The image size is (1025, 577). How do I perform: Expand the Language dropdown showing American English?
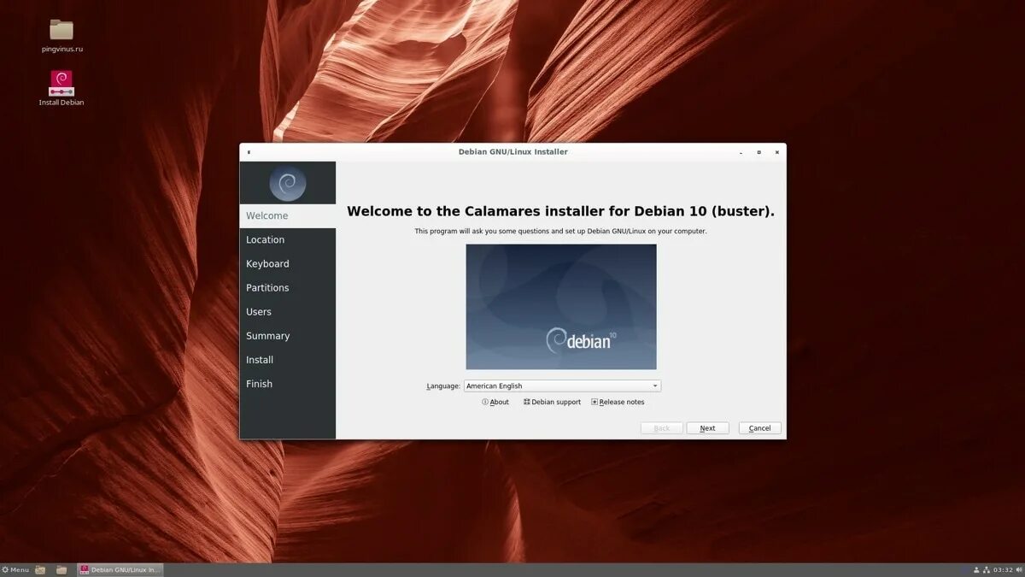point(562,386)
